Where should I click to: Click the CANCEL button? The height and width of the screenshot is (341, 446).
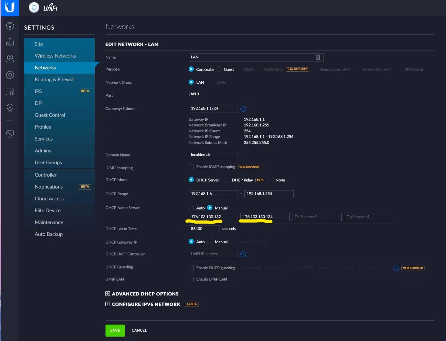pyautogui.click(x=139, y=331)
